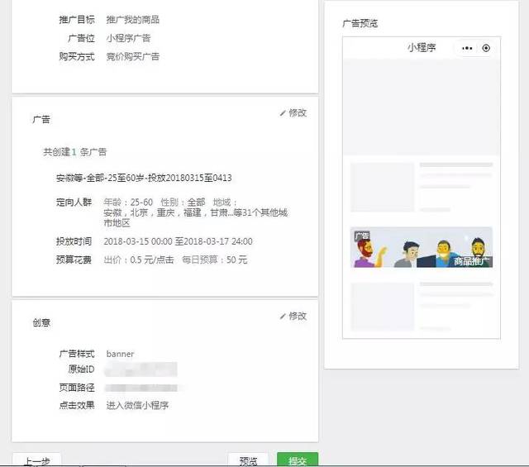
Task: Click the 投放时间 label
Action: click(x=74, y=241)
